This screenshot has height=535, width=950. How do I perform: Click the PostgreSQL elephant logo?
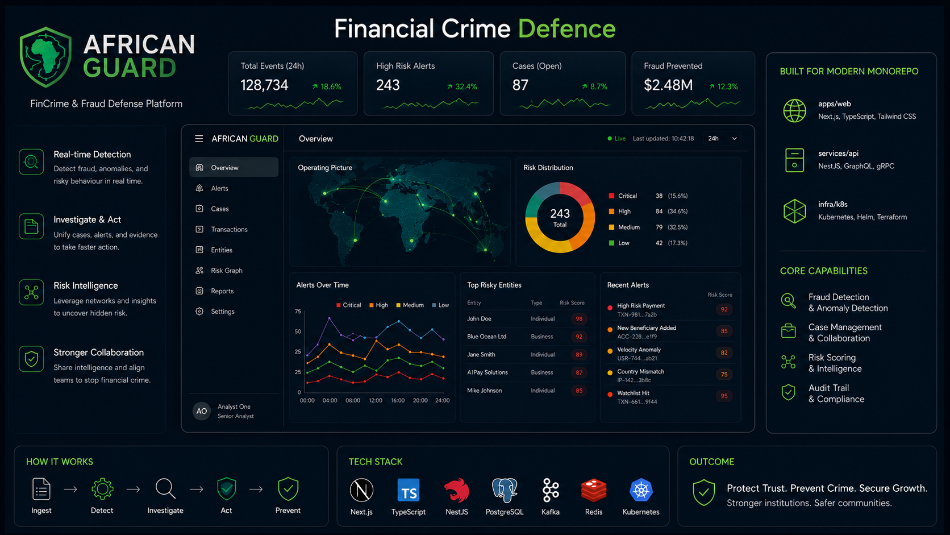(x=505, y=490)
